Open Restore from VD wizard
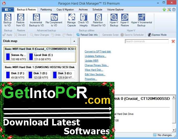This screenshot has height=139, width=178. tap(20, 20)
